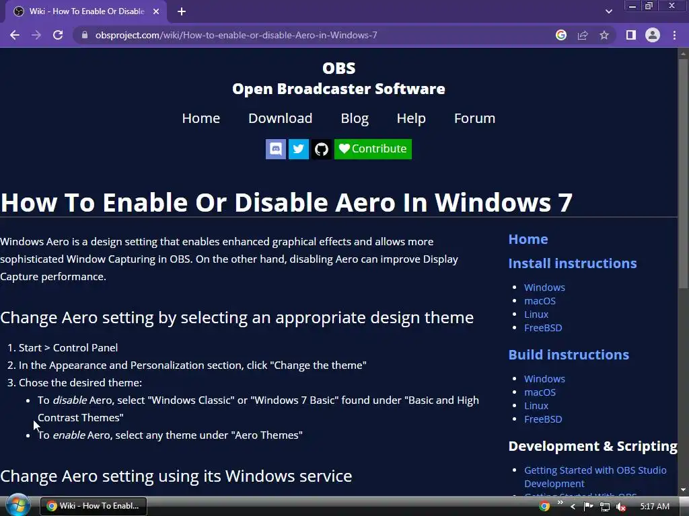Screen dimensions: 689x516
Task: Open Linux under Install instructions
Action: pos(536,314)
